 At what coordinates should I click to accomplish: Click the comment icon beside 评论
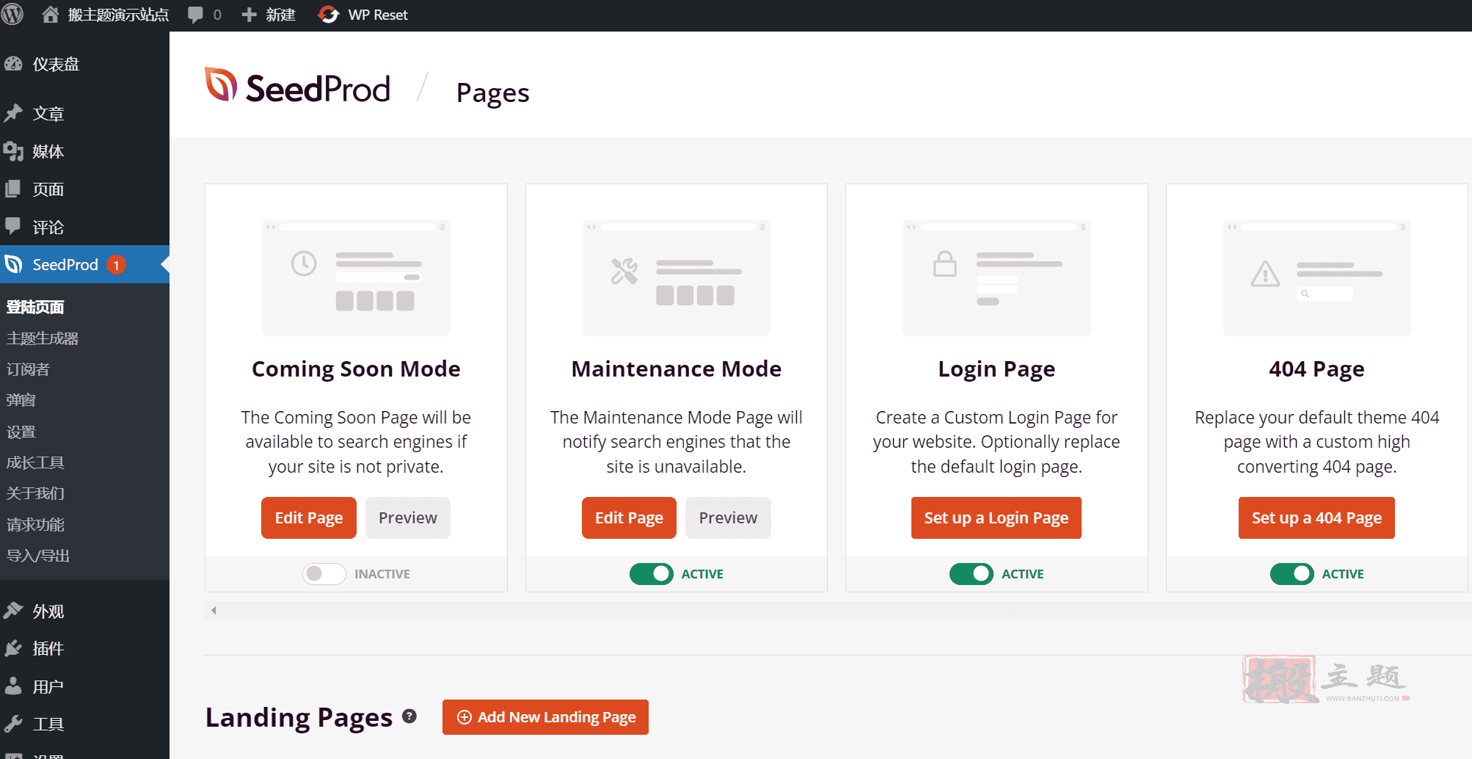pos(13,227)
